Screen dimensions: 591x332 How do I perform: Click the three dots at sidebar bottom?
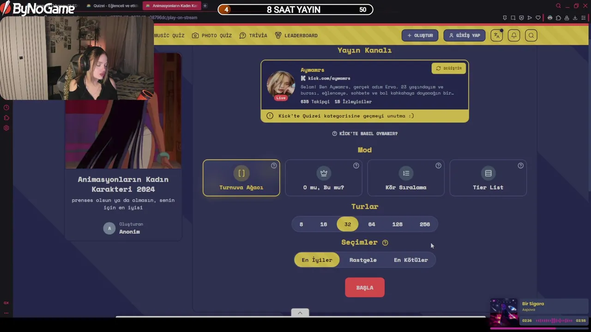6,313
